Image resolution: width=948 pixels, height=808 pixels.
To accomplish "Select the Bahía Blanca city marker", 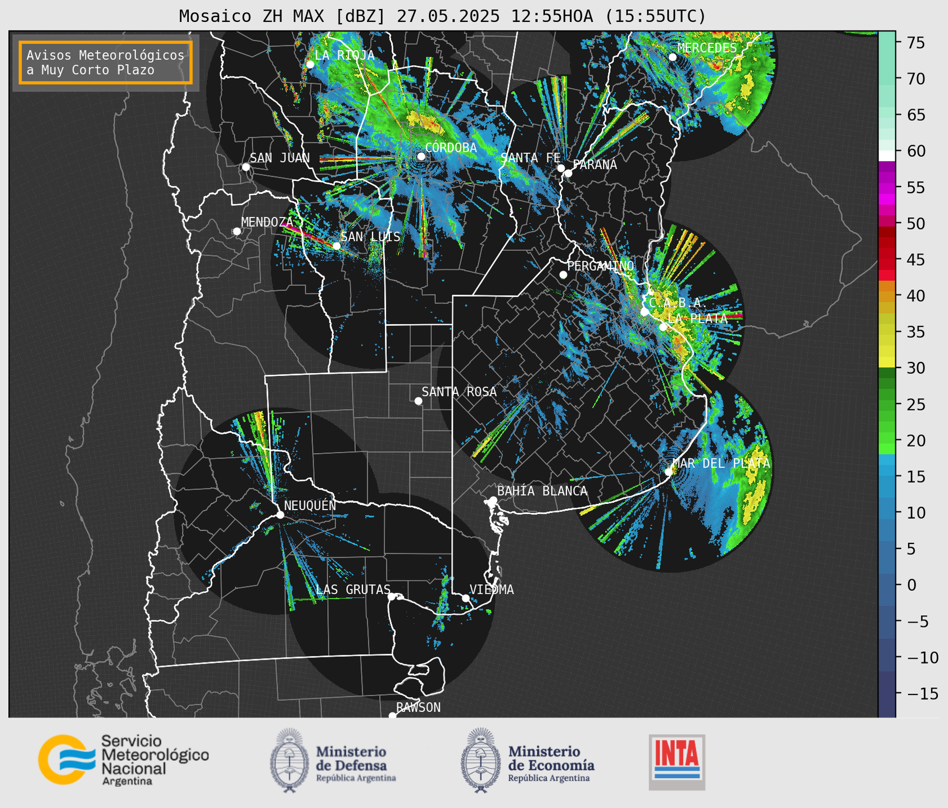I will coord(493,500).
